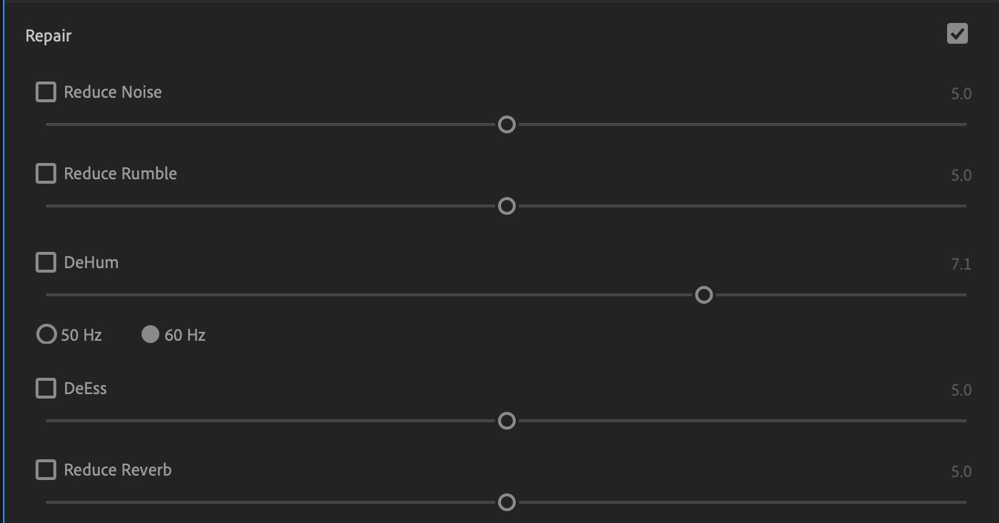Enable the Reduce Noise checkbox

pyautogui.click(x=46, y=92)
